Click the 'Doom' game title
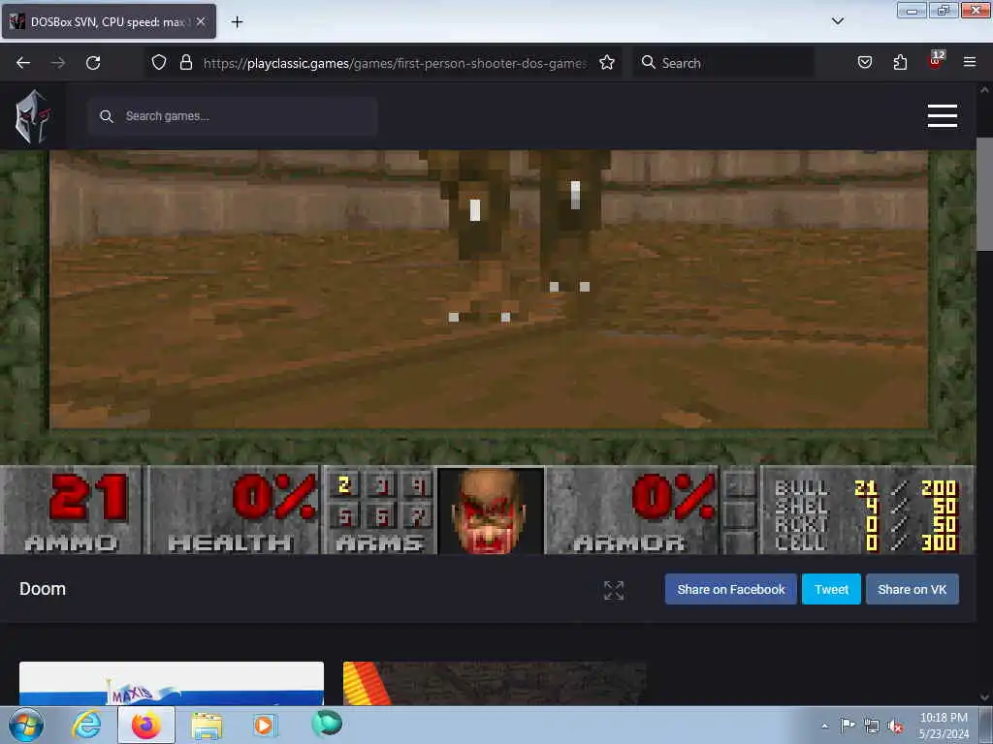Viewport: 993px width, 744px height. tap(43, 589)
